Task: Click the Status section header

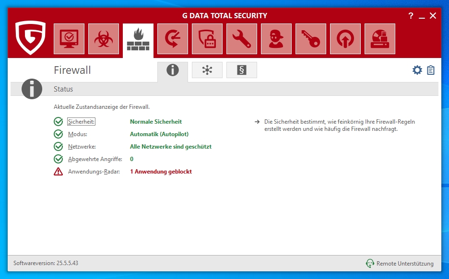Action: 63,89
